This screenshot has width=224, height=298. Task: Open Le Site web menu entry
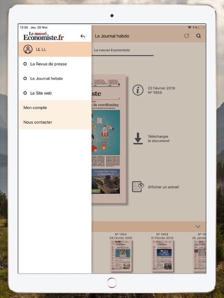click(55, 93)
